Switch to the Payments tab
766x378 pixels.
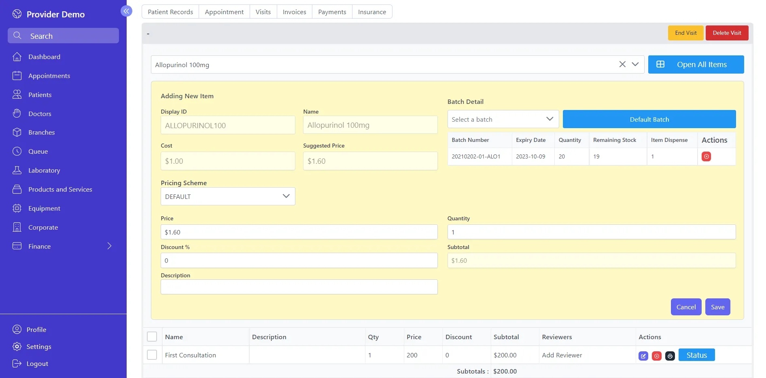(332, 12)
